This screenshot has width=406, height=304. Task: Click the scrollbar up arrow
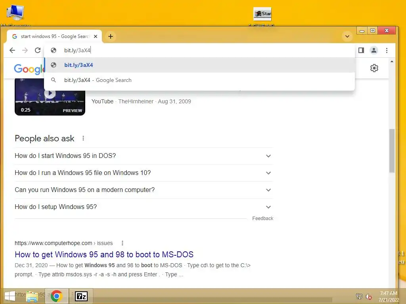392,61
